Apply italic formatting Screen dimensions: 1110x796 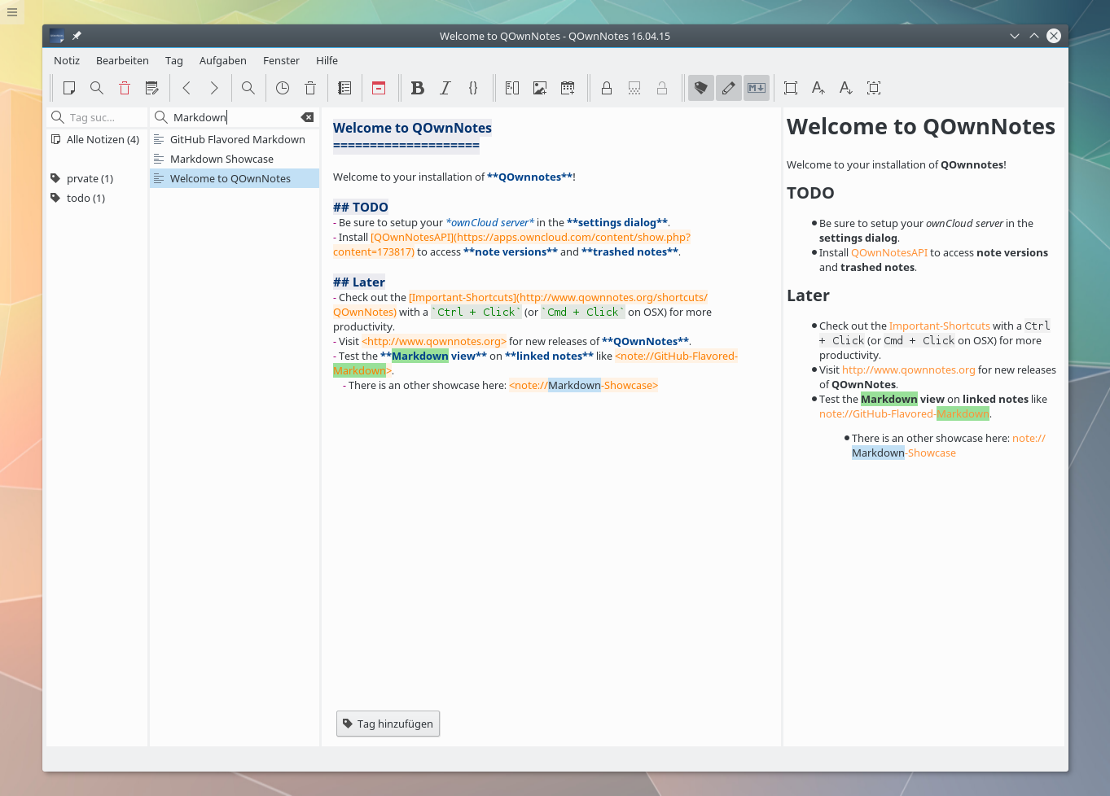445,88
